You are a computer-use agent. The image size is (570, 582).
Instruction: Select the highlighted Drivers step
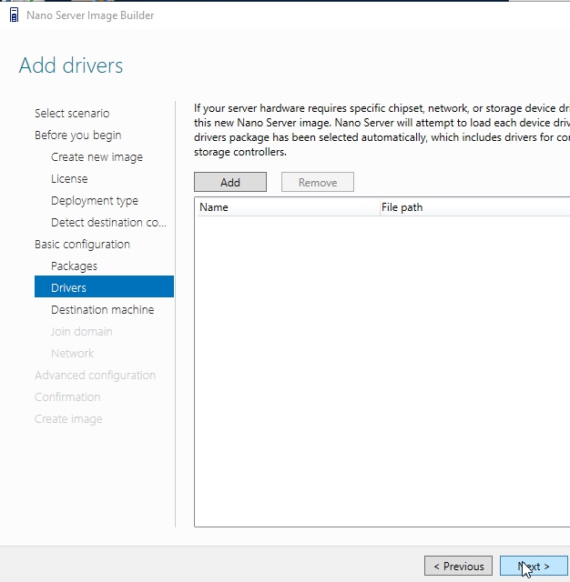tap(68, 288)
